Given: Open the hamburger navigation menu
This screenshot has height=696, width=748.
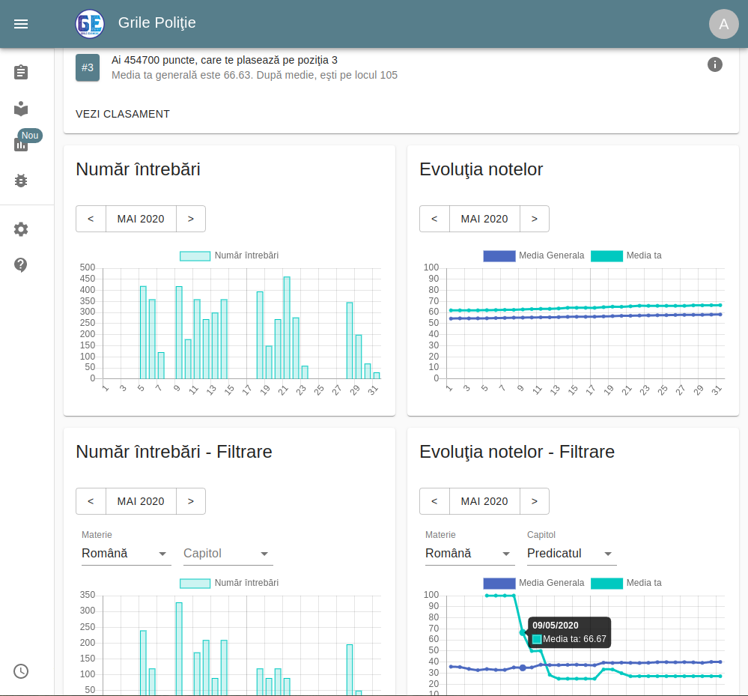Looking at the screenshot, I should pyautogui.click(x=21, y=24).
